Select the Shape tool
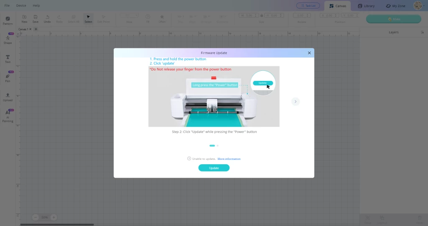 8,40
